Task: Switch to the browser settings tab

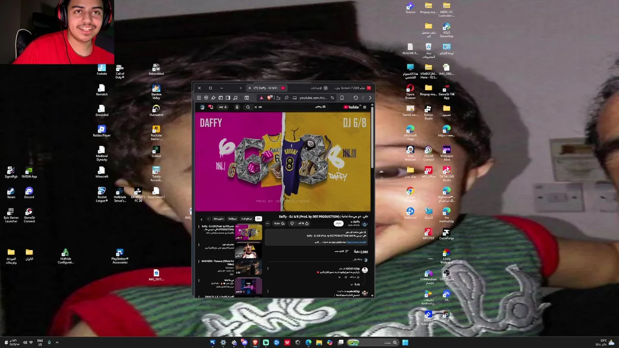Action: click(320, 88)
